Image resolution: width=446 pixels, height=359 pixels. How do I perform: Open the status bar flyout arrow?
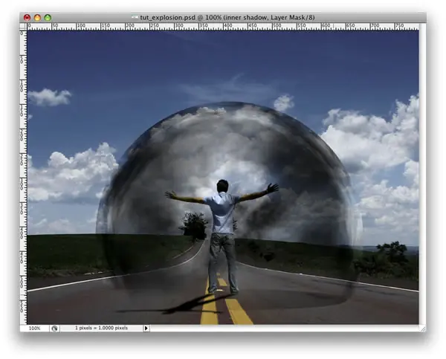point(146,329)
